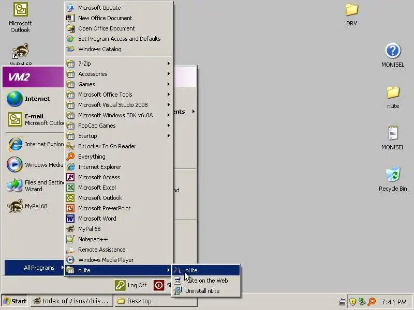This screenshot has width=414, height=310.
Task: Launch nLite from the submenu
Action: pos(205,270)
